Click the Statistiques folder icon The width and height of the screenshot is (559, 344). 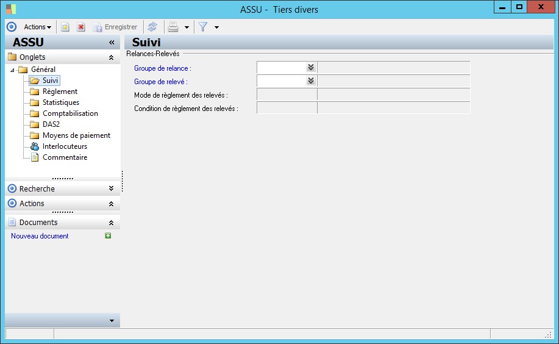point(35,102)
